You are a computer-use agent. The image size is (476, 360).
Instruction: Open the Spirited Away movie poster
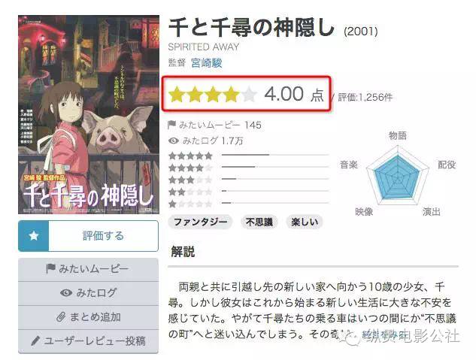[89, 115]
